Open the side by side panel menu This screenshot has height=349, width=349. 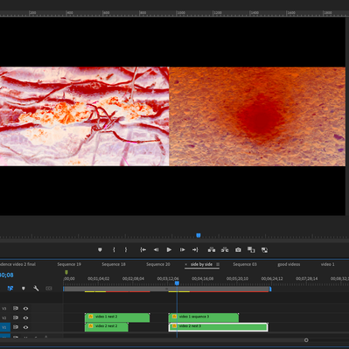218,264
